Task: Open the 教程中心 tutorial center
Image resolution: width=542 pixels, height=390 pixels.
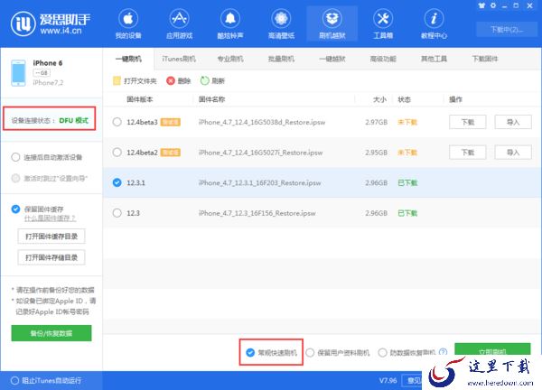Action: 434,23
